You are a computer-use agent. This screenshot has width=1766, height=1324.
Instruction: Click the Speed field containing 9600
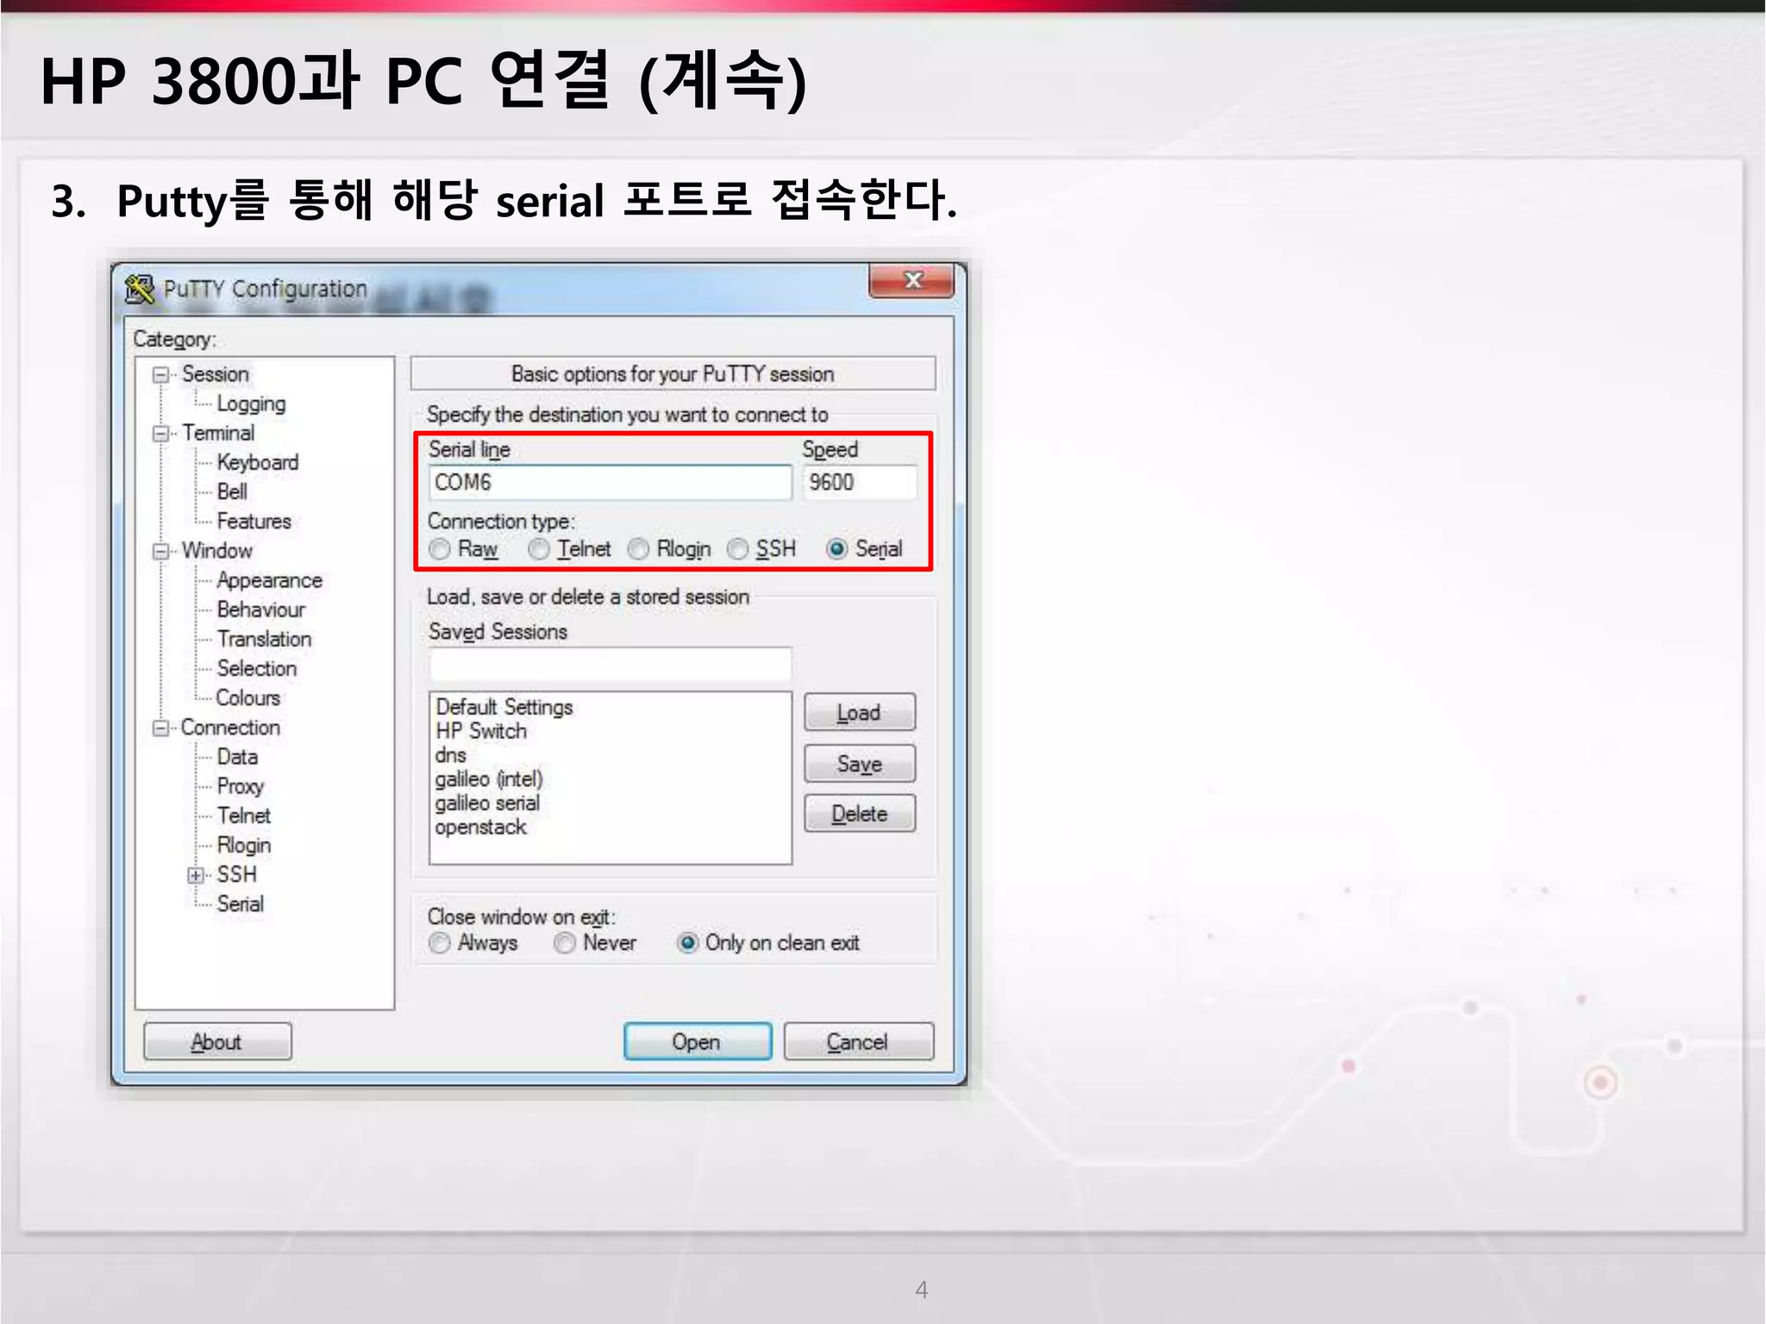860,483
